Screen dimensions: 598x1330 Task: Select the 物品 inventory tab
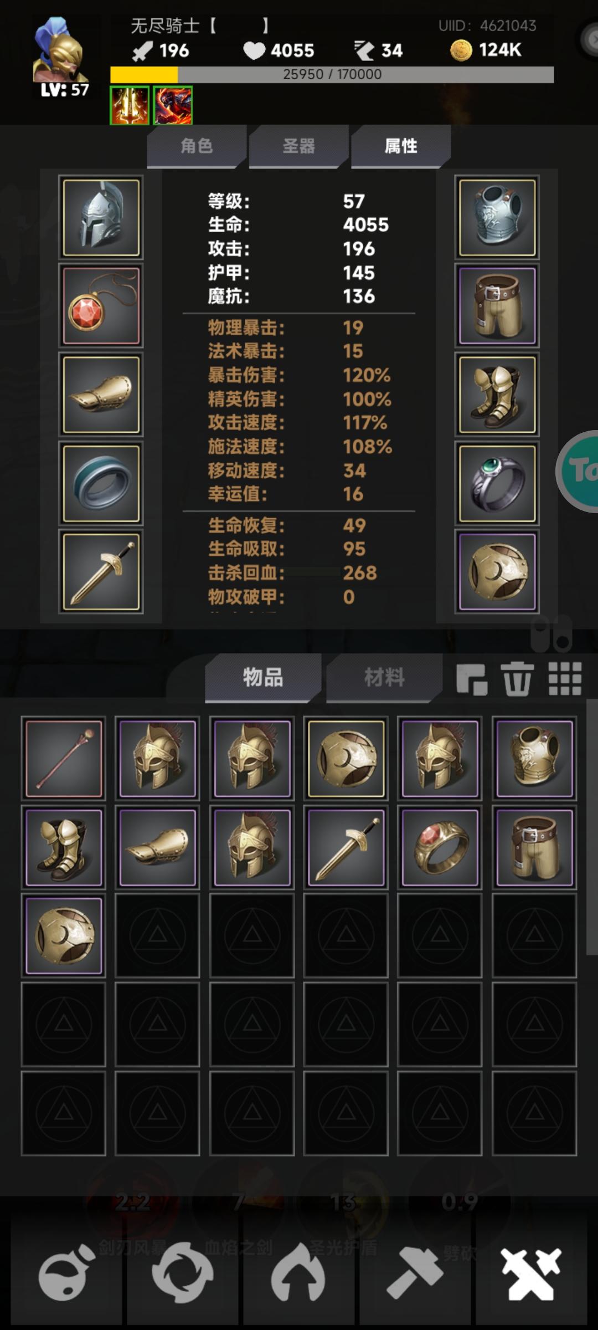click(263, 677)
